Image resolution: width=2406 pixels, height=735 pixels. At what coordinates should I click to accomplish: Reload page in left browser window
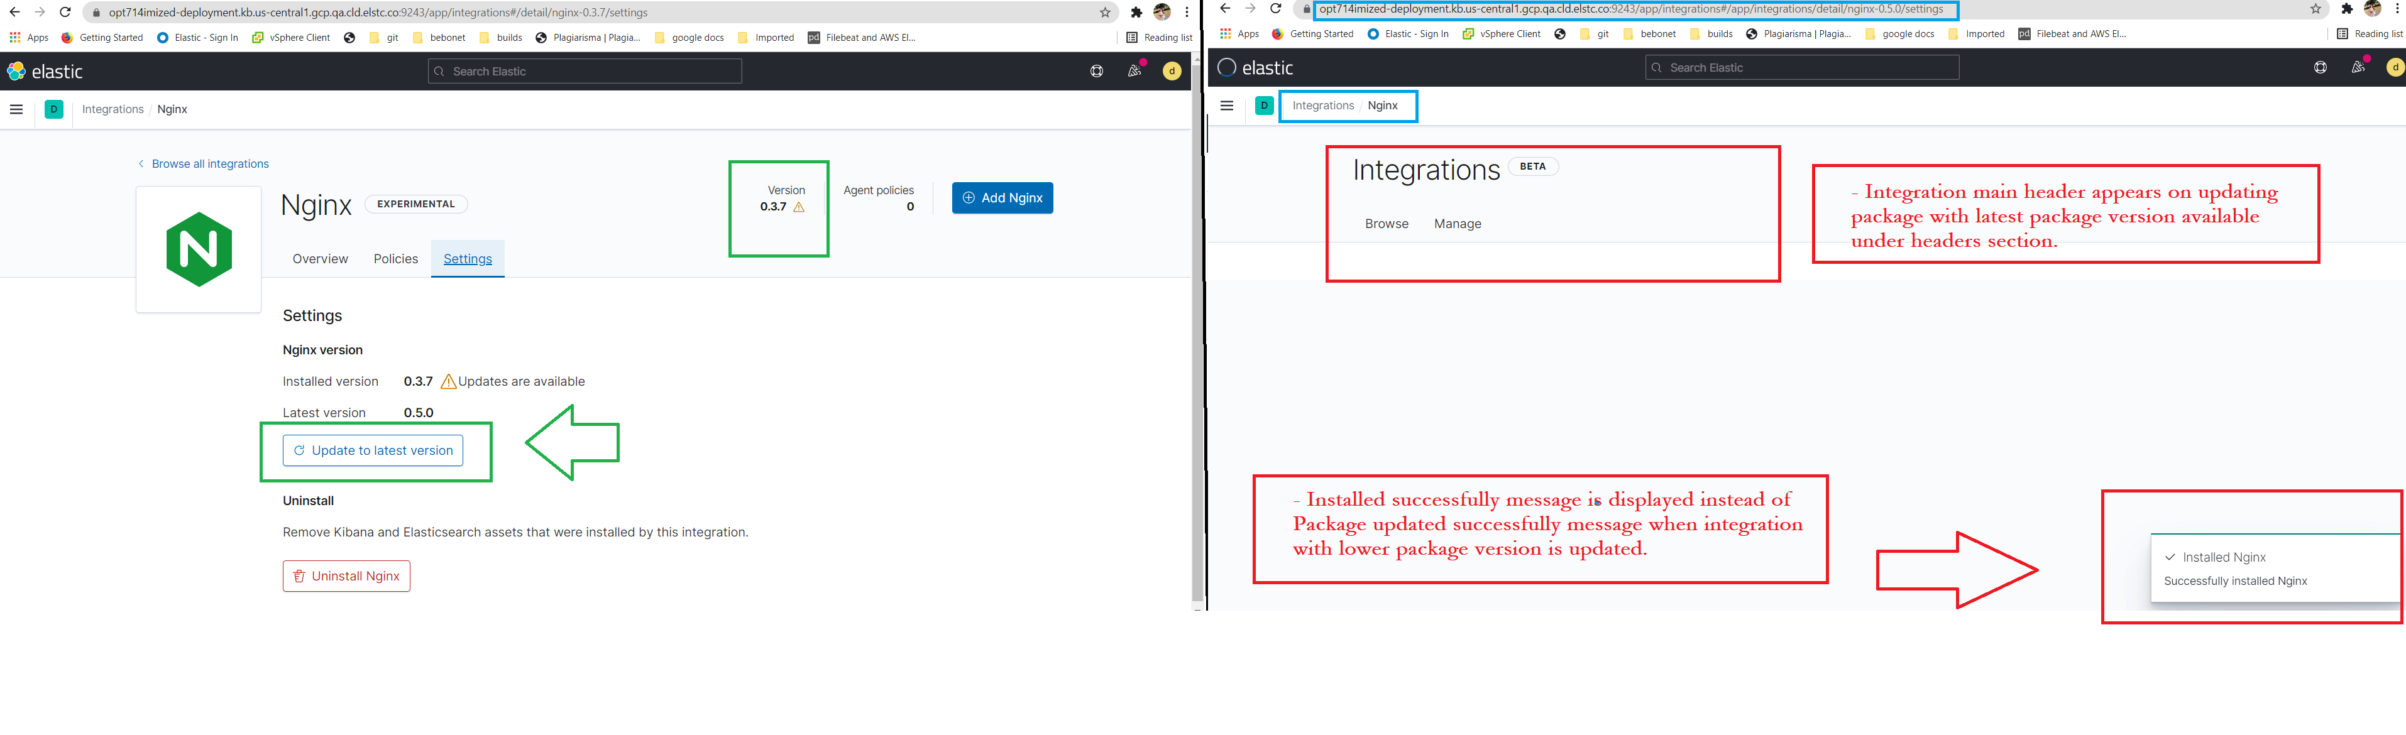pyautogui.click(x=65, y=12)
